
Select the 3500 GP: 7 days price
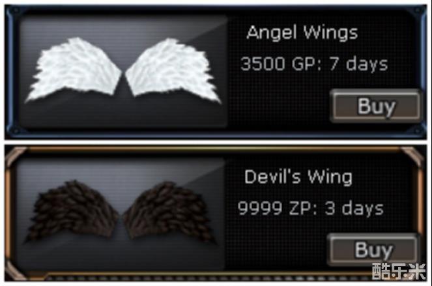(314, 64)
